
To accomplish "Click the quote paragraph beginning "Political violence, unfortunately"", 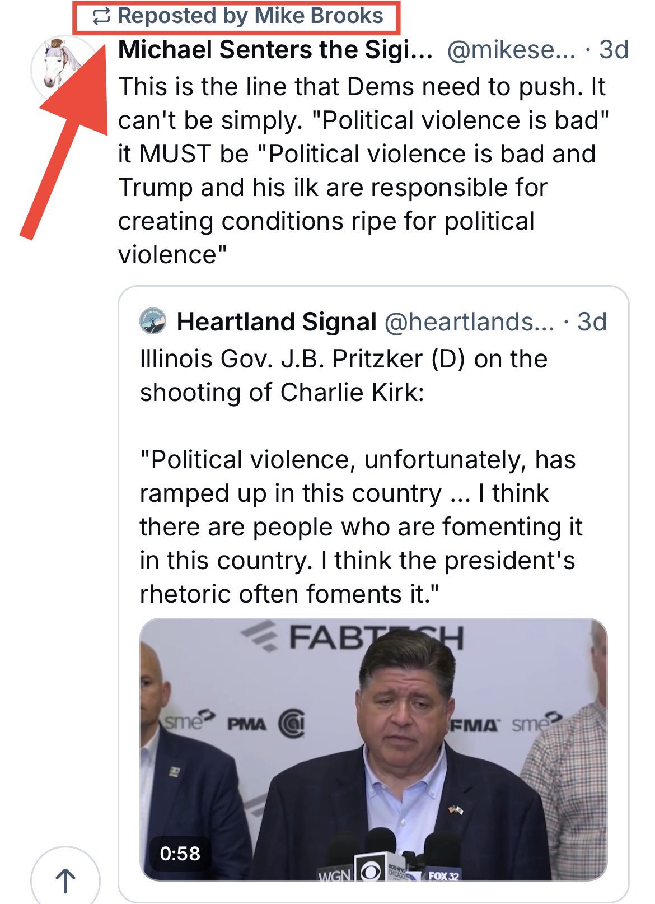I will pos(358,526).
